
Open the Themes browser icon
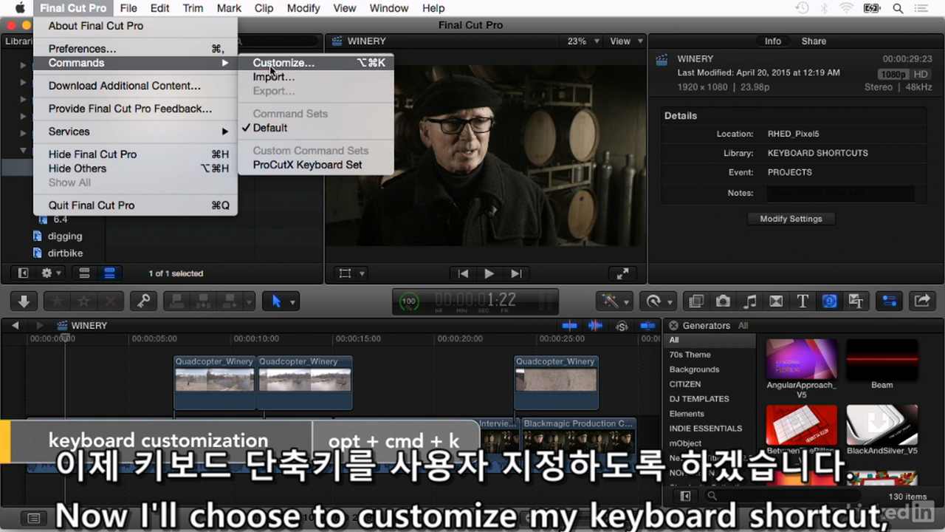[856, 301]
